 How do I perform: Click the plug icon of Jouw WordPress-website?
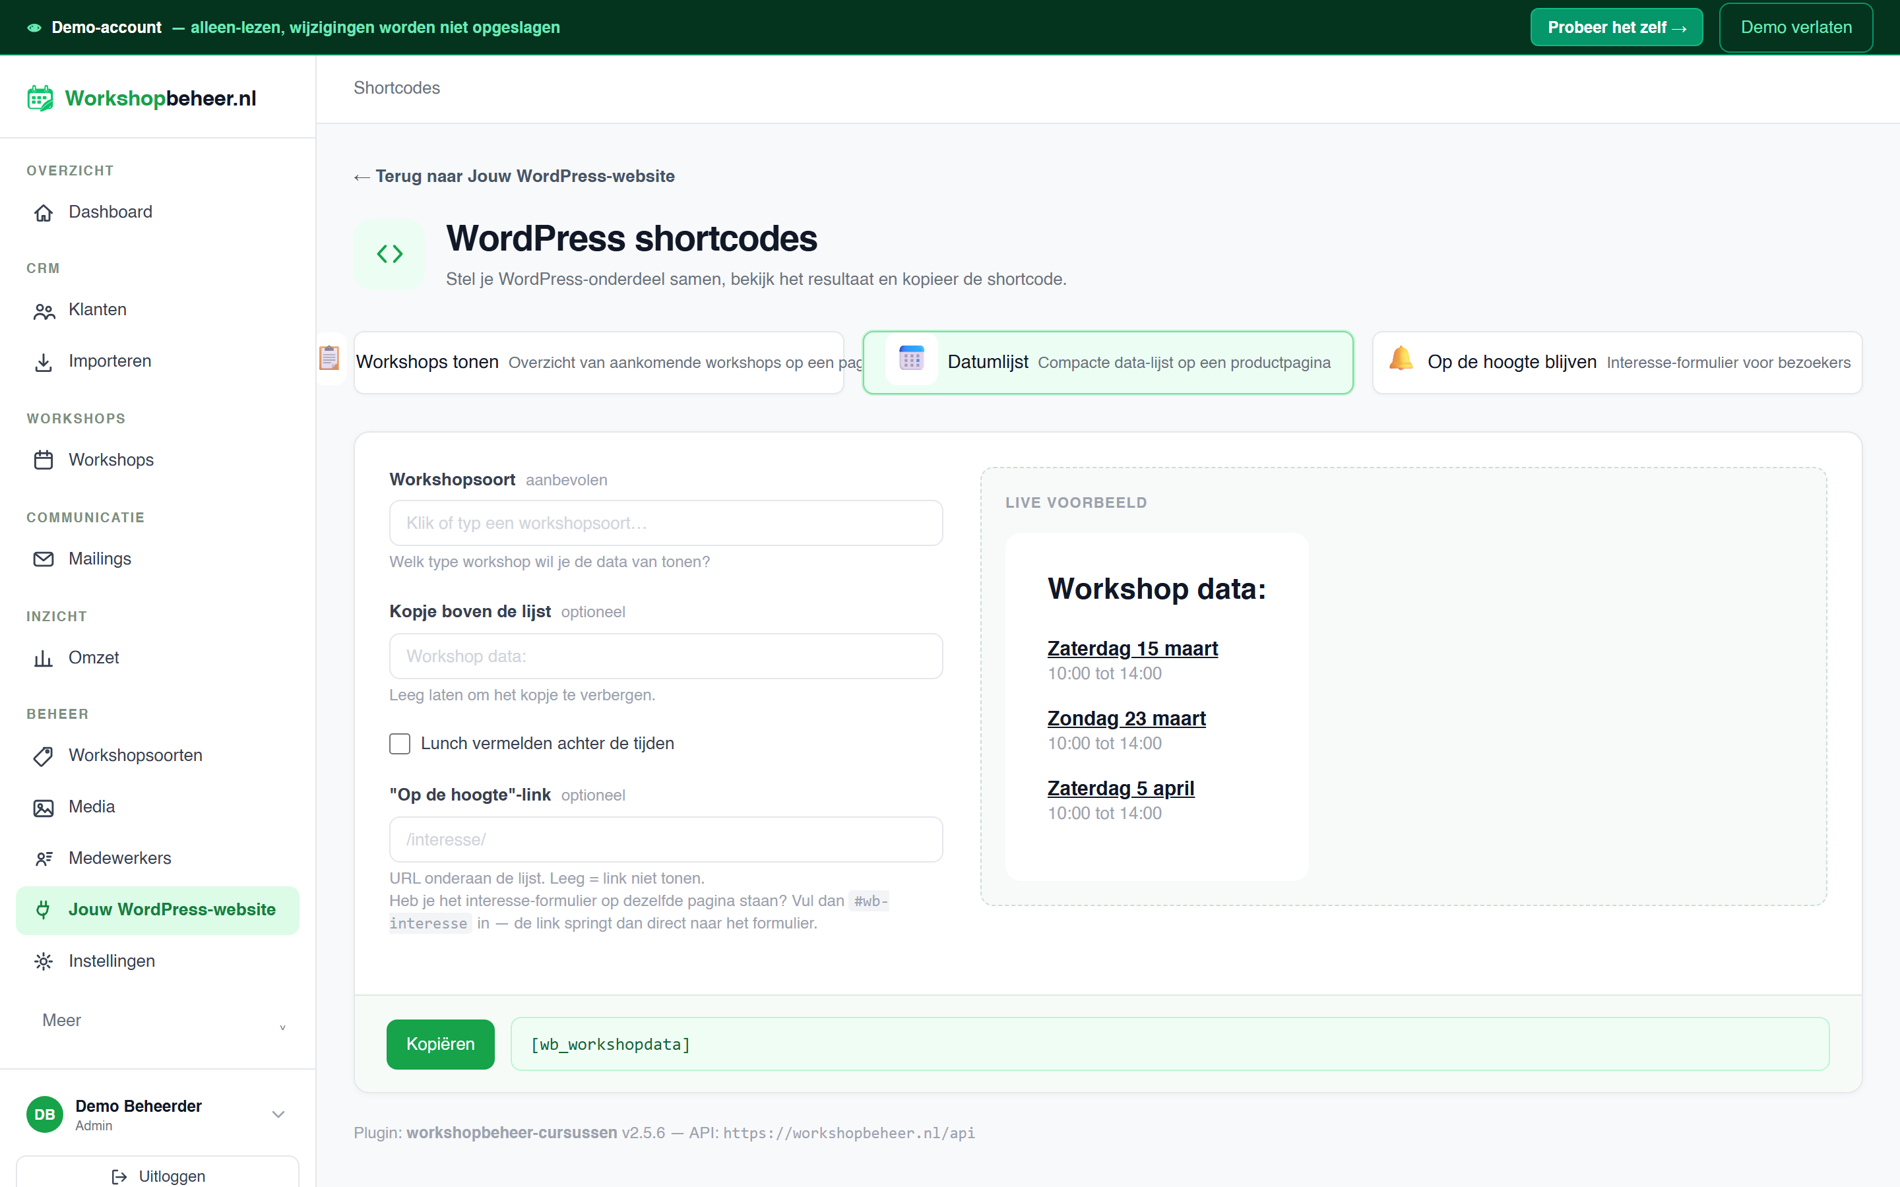point(43,910)
